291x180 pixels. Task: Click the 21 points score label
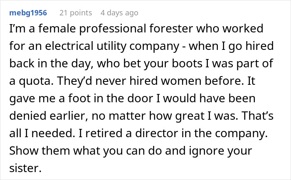pos(76,13)
